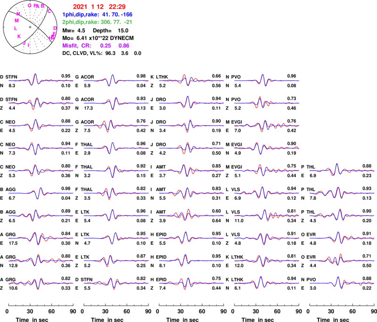377x322 pixels.
Task: Click the amplitude 17.3 of ACOR N
Action: (89, 108)
